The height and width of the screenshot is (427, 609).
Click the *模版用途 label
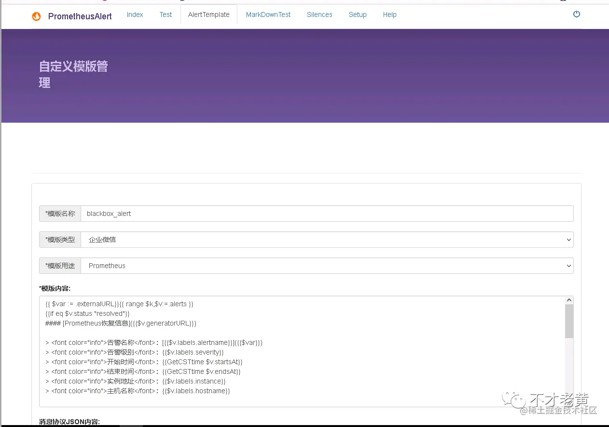coord(60,266)
